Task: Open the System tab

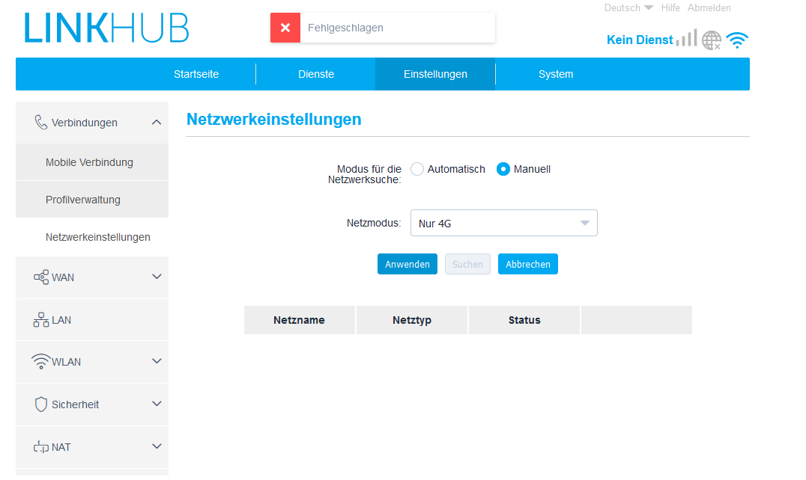Action: click(x=556, y=74)
